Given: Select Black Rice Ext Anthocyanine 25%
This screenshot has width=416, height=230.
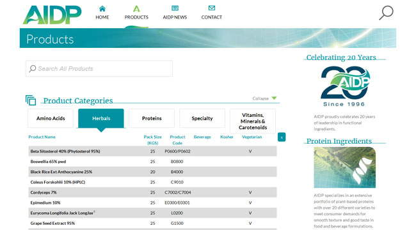Looking at the screenshot, I should pos(152,172).
